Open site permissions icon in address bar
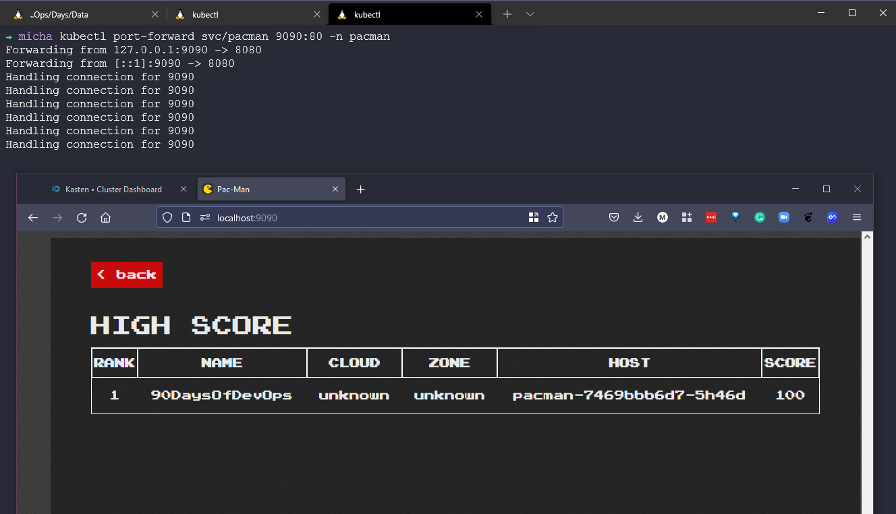 (204, 217)
